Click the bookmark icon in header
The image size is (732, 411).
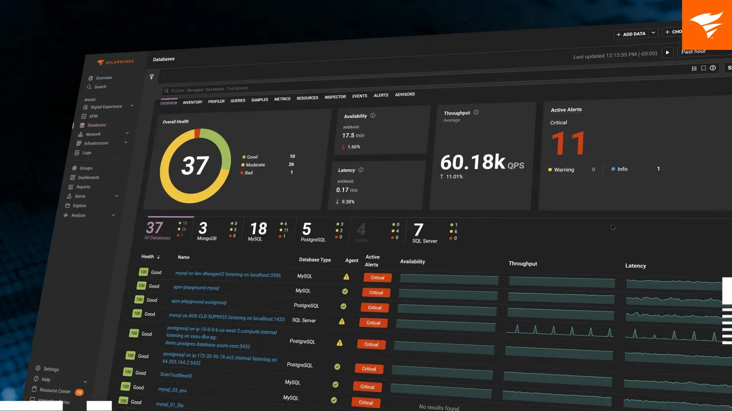point(703,68)
